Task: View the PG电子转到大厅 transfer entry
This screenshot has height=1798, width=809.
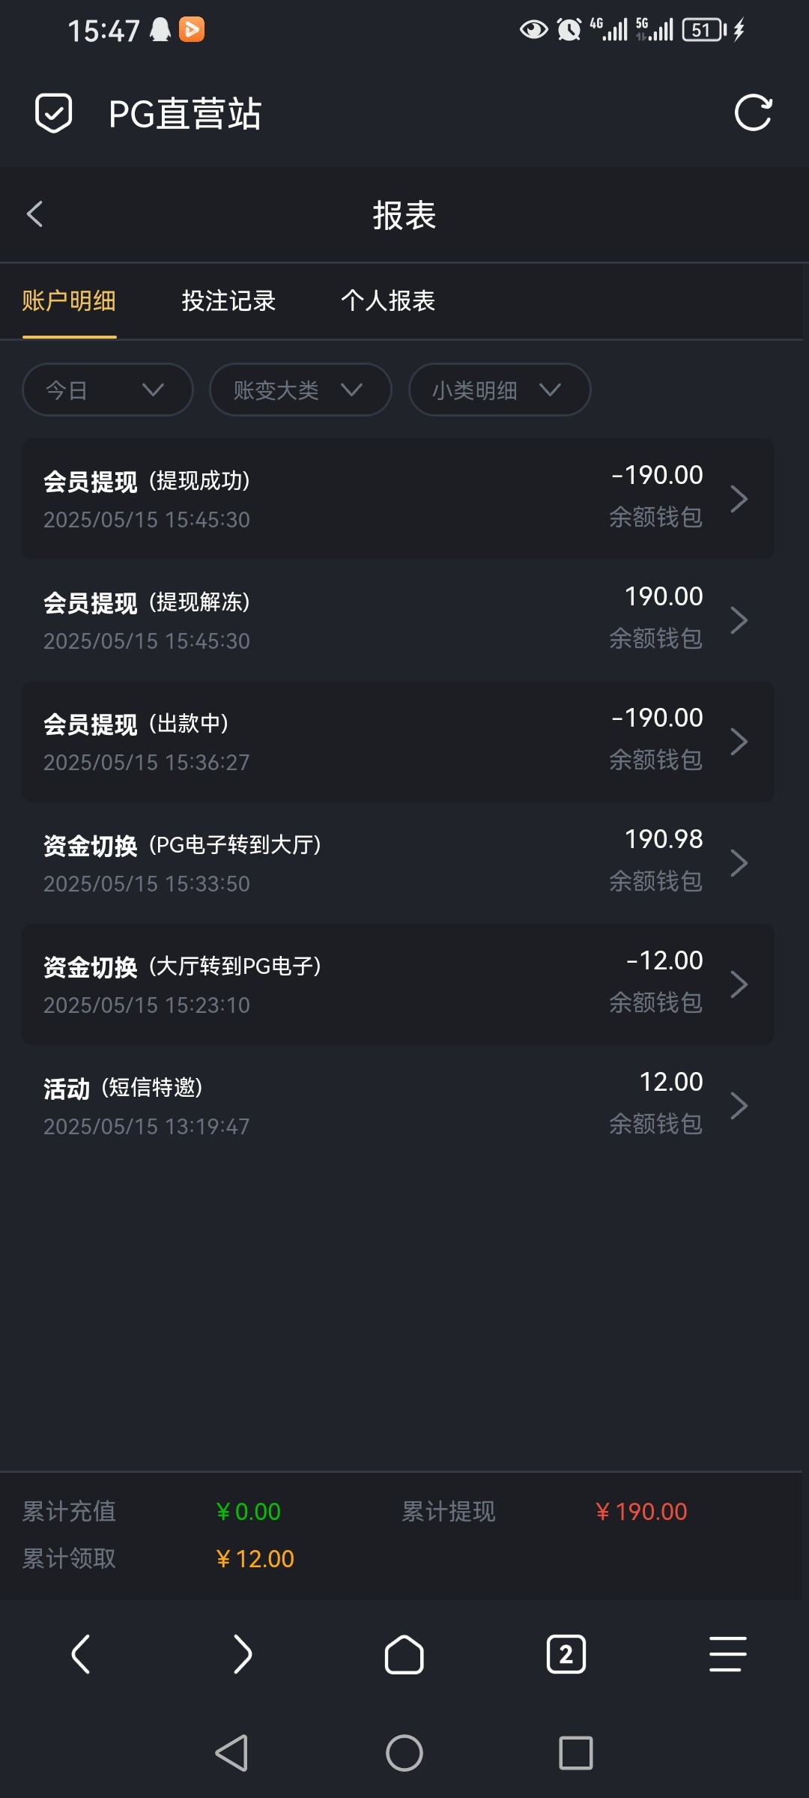Action: (398, 863)
